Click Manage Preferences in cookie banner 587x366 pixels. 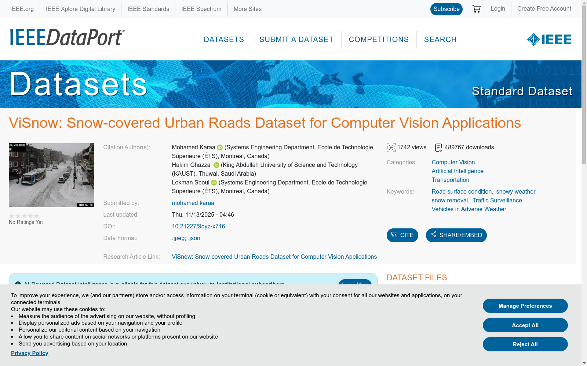tap(525, 306)
